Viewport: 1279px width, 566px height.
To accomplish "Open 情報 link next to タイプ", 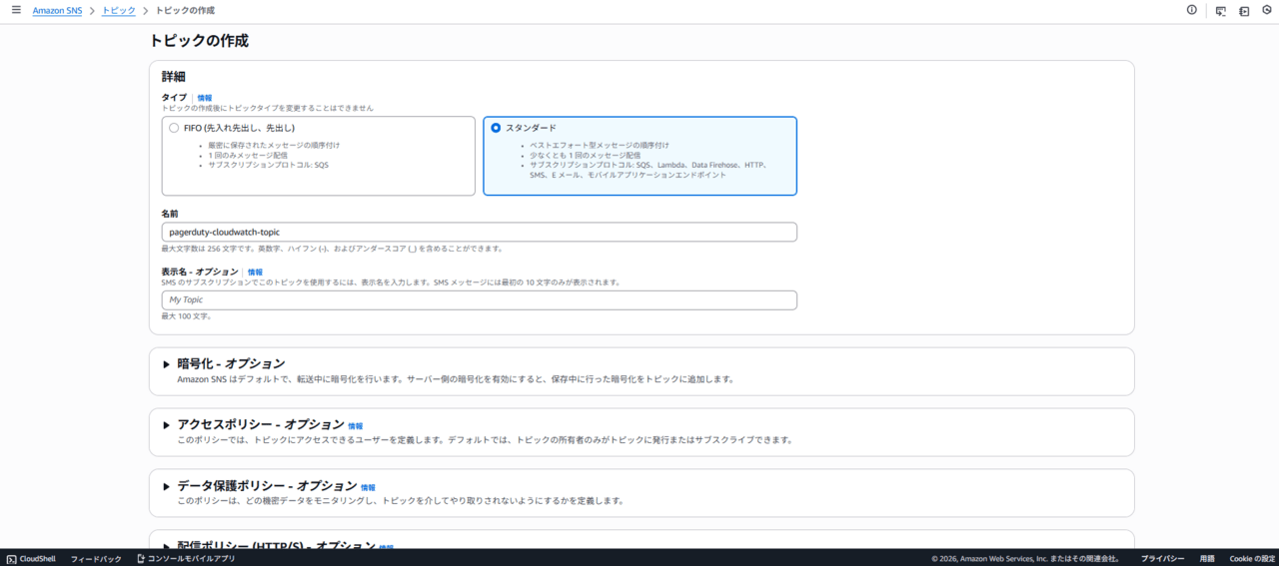I will tap(205, 98).
